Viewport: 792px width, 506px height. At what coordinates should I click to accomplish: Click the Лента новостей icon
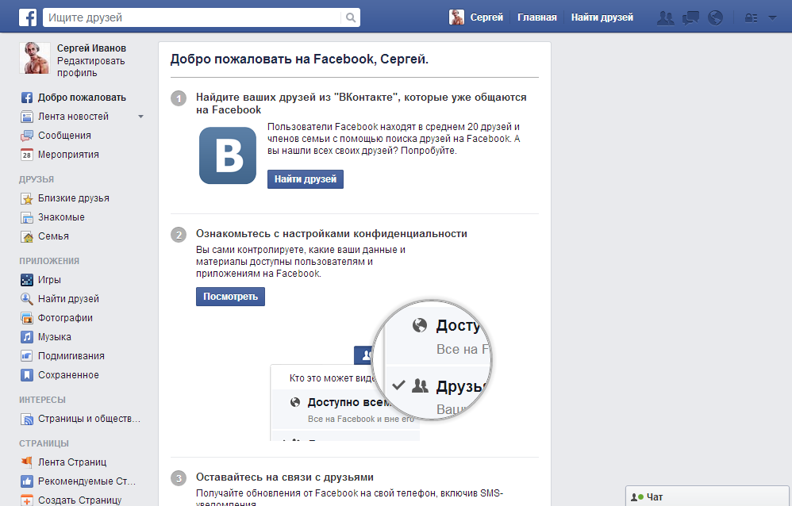(x=27, y=117)
